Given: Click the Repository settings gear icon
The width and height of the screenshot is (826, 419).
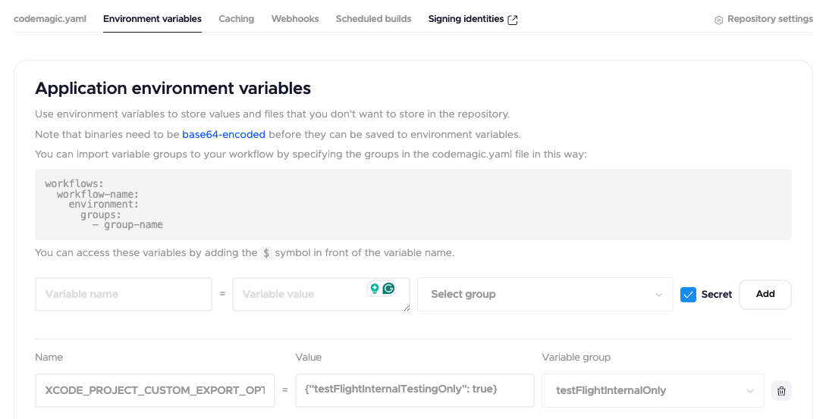Looking at the screenshot, I should pyautogui.click(x=718, y=20).
